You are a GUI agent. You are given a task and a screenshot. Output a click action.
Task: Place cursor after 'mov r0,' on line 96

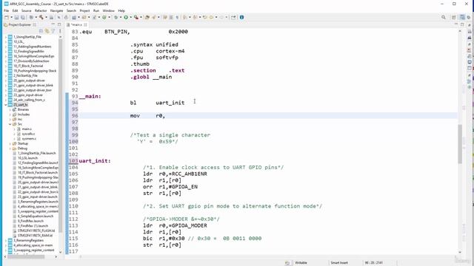click(x=166, y=115)
